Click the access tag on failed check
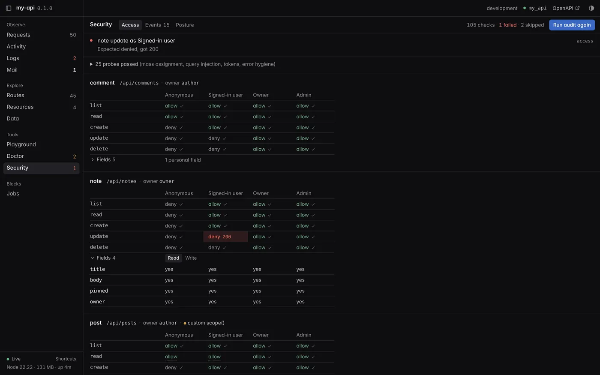 click(x=585, y=41)
